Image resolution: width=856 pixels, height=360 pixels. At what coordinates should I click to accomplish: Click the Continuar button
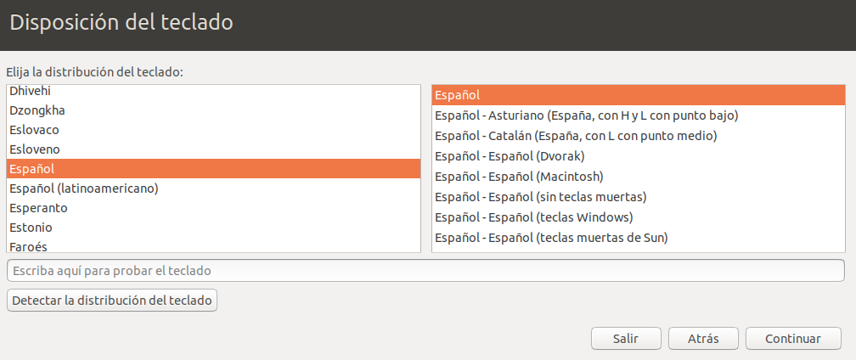tap(792, 338)
